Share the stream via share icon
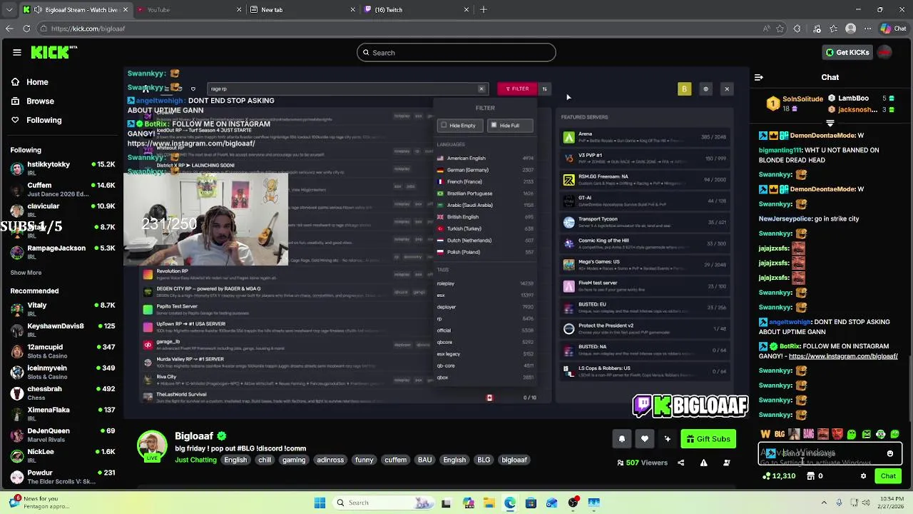Viewport: 913px width, 514px height. coord(680,463)
